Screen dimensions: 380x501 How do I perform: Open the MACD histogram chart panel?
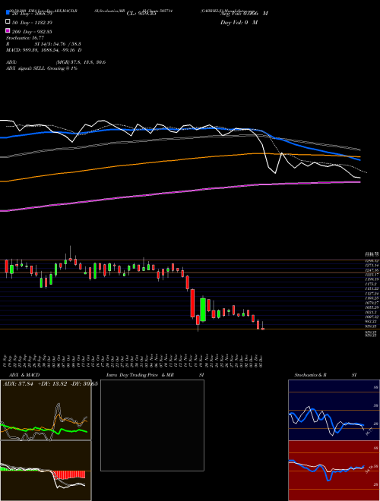click(46, 471)
